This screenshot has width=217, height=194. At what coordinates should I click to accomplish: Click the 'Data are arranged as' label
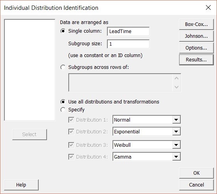point(84,22)
